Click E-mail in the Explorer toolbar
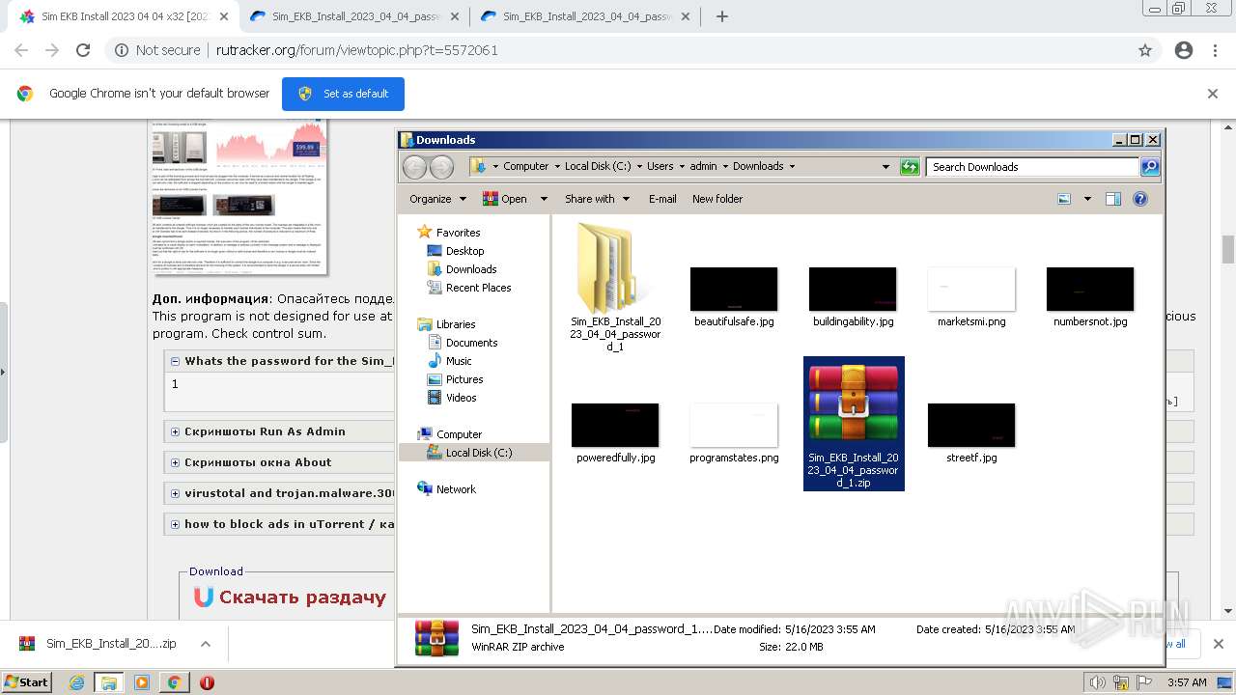This screenshot has height=695, width=1236. pyautogui.click(x=662, y=199)
